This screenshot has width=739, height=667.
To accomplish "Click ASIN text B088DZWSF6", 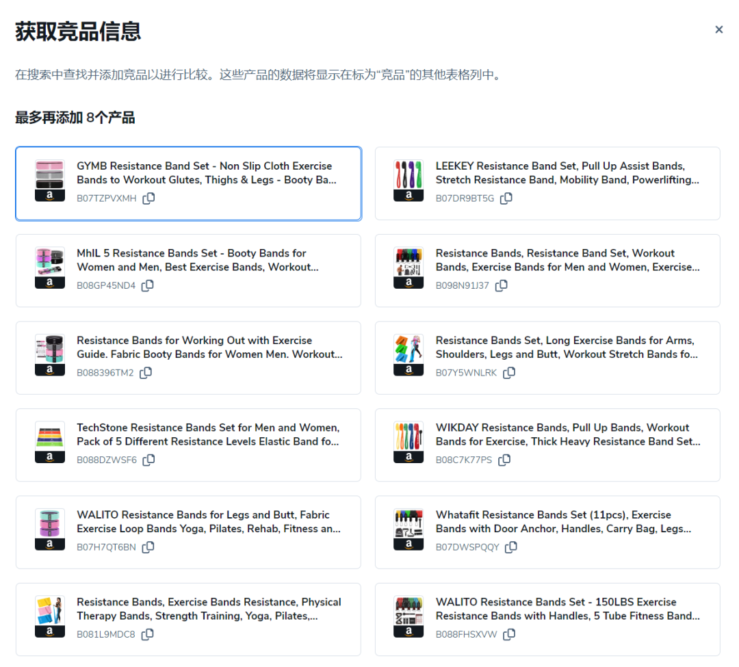I will [107, 460].
